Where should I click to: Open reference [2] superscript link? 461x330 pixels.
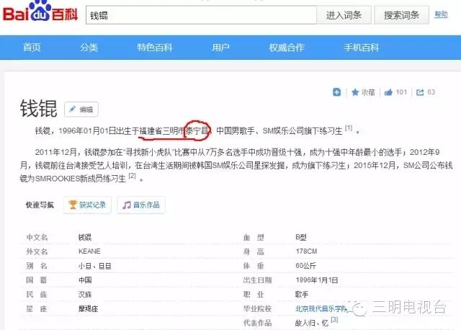pos(133,176)
